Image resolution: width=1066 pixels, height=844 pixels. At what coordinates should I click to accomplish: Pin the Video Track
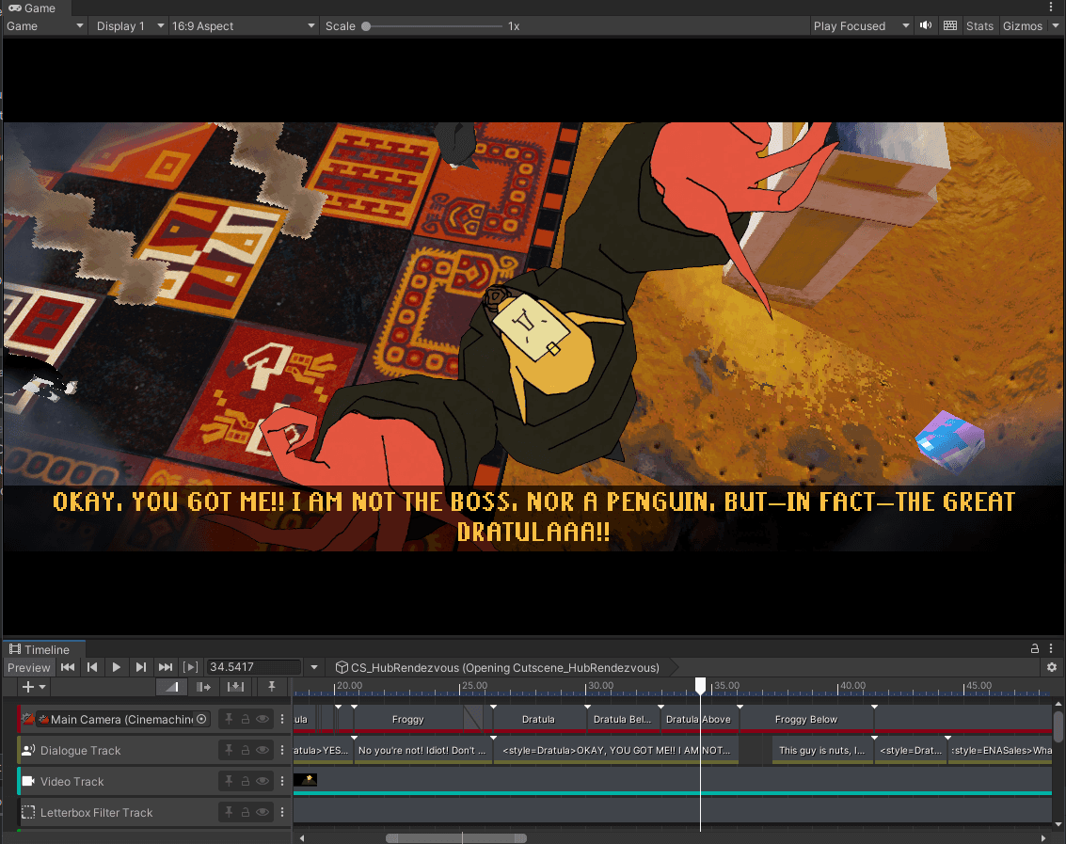tap(230, 782)
